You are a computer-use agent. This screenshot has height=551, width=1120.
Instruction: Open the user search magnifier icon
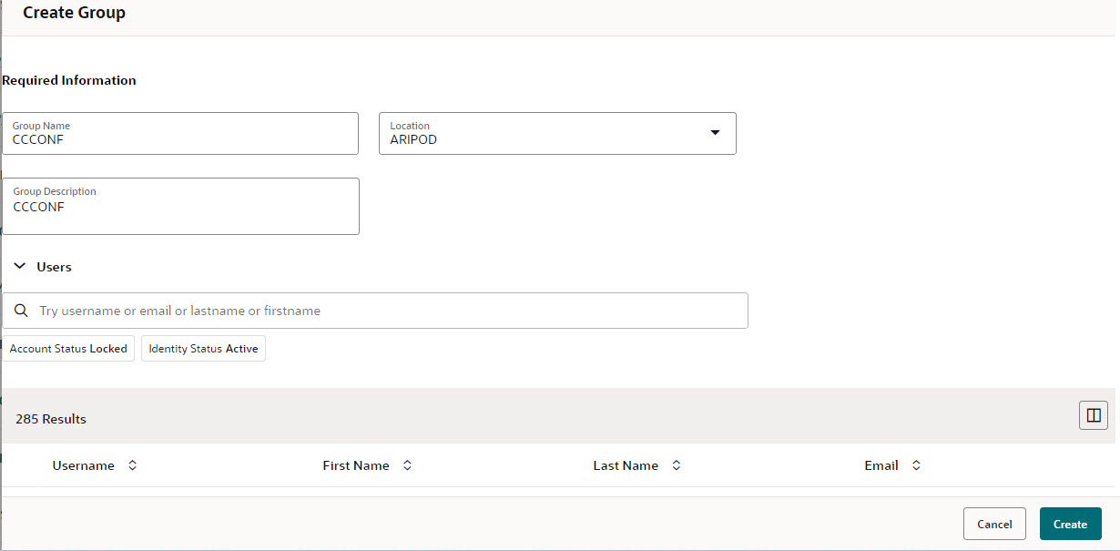click(x=21, y=311)
